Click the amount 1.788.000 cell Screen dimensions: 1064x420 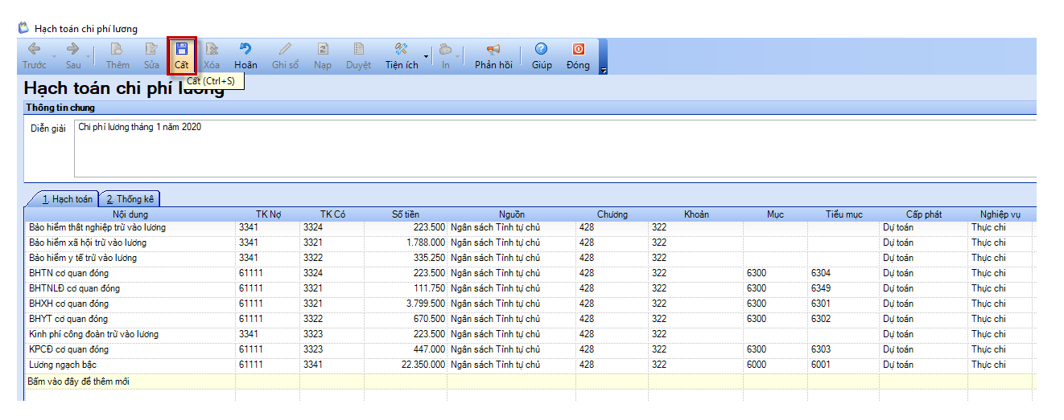tap(406, 243)
